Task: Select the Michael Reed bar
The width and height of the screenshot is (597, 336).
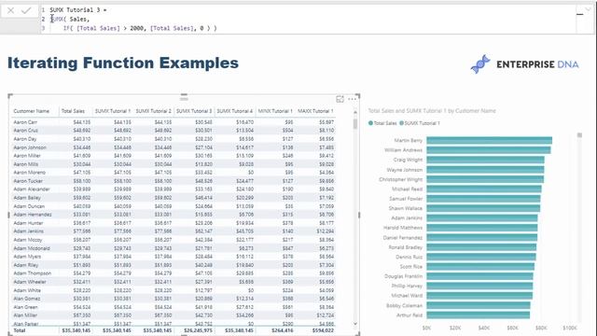Action: coord(484,189)
